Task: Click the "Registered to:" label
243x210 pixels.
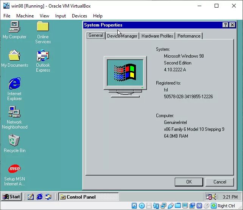Action: (168, 83)
